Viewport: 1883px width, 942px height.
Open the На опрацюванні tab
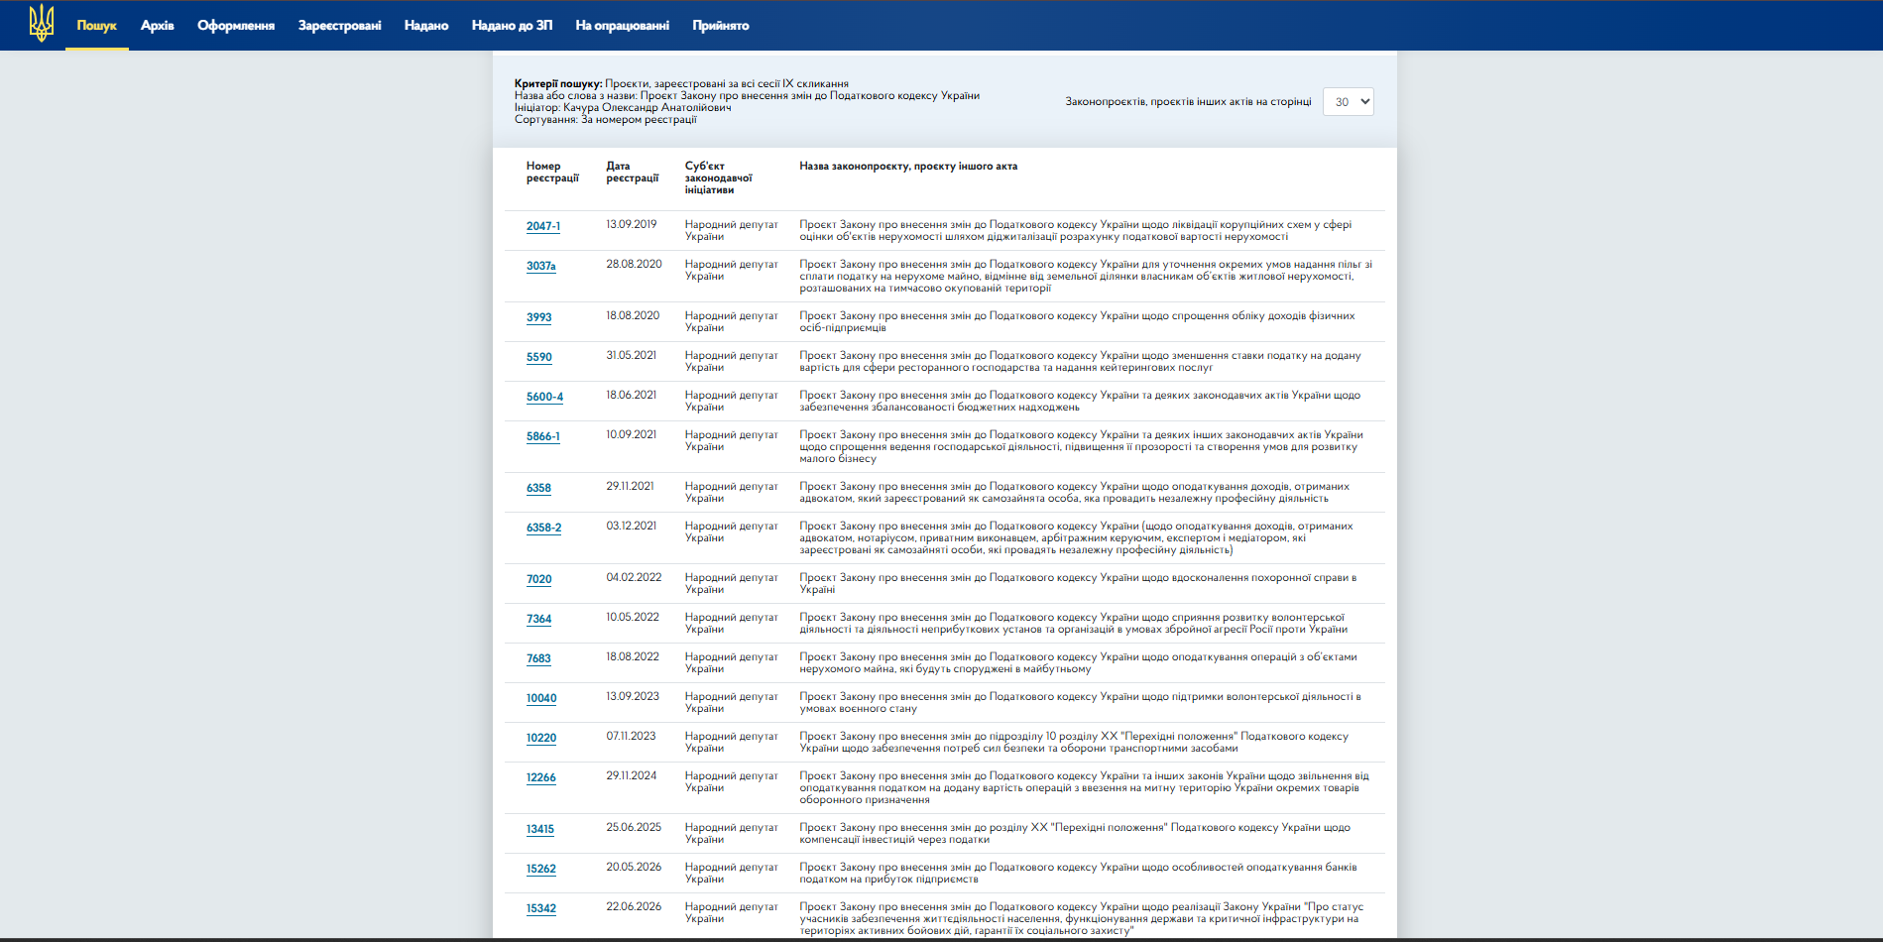point(623,26)
